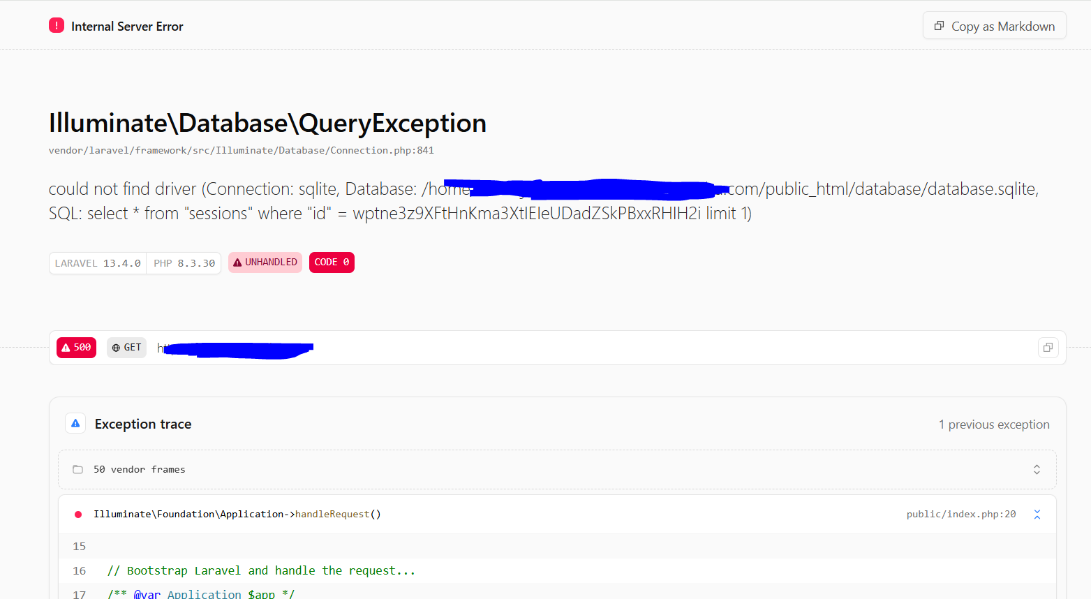Open the 1 previous exception link

994,424
